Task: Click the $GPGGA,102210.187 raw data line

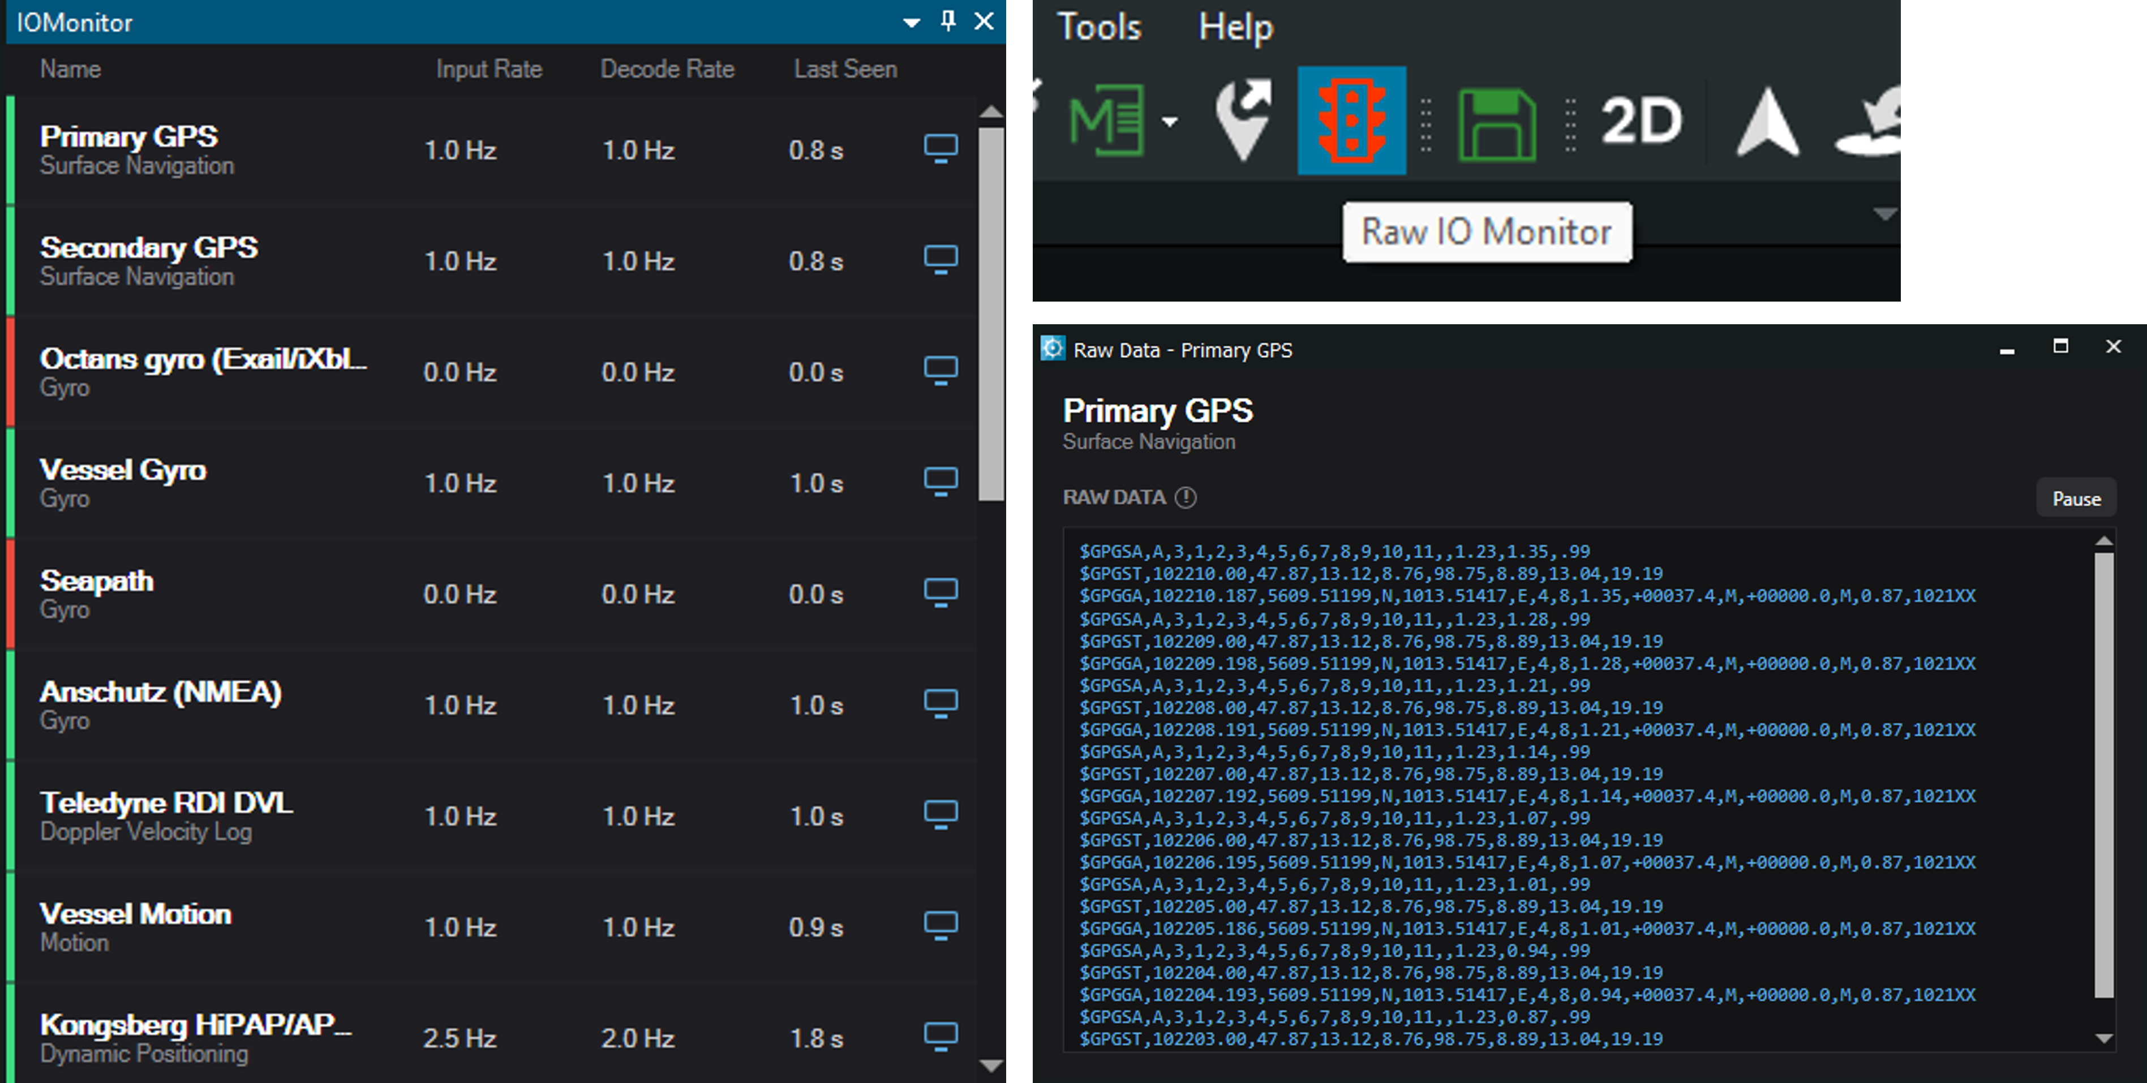Action: point(1528,596)
